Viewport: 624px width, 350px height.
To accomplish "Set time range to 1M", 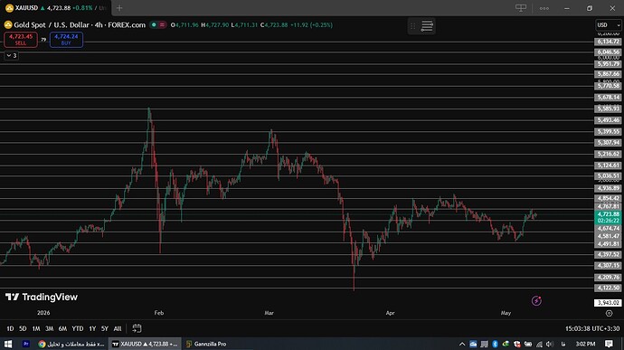I will (36, 328).
